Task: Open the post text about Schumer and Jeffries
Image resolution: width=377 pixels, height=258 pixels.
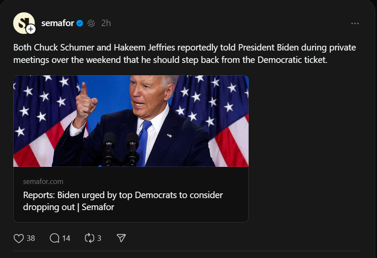Action: [184, 53]
